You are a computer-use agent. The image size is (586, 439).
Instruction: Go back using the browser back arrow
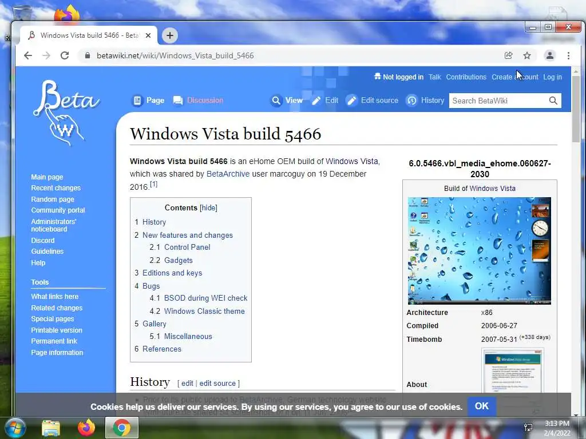click(x=28, y=55)
